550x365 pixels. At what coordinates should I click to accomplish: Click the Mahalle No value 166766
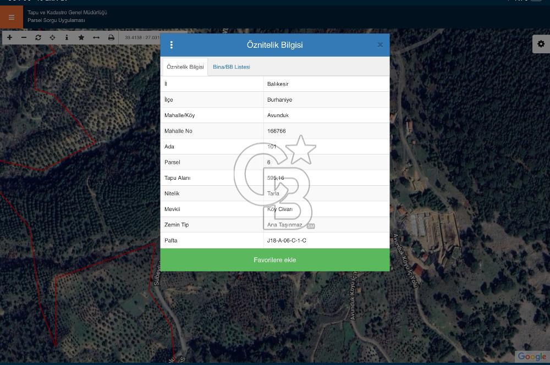[x=277, y=131]
